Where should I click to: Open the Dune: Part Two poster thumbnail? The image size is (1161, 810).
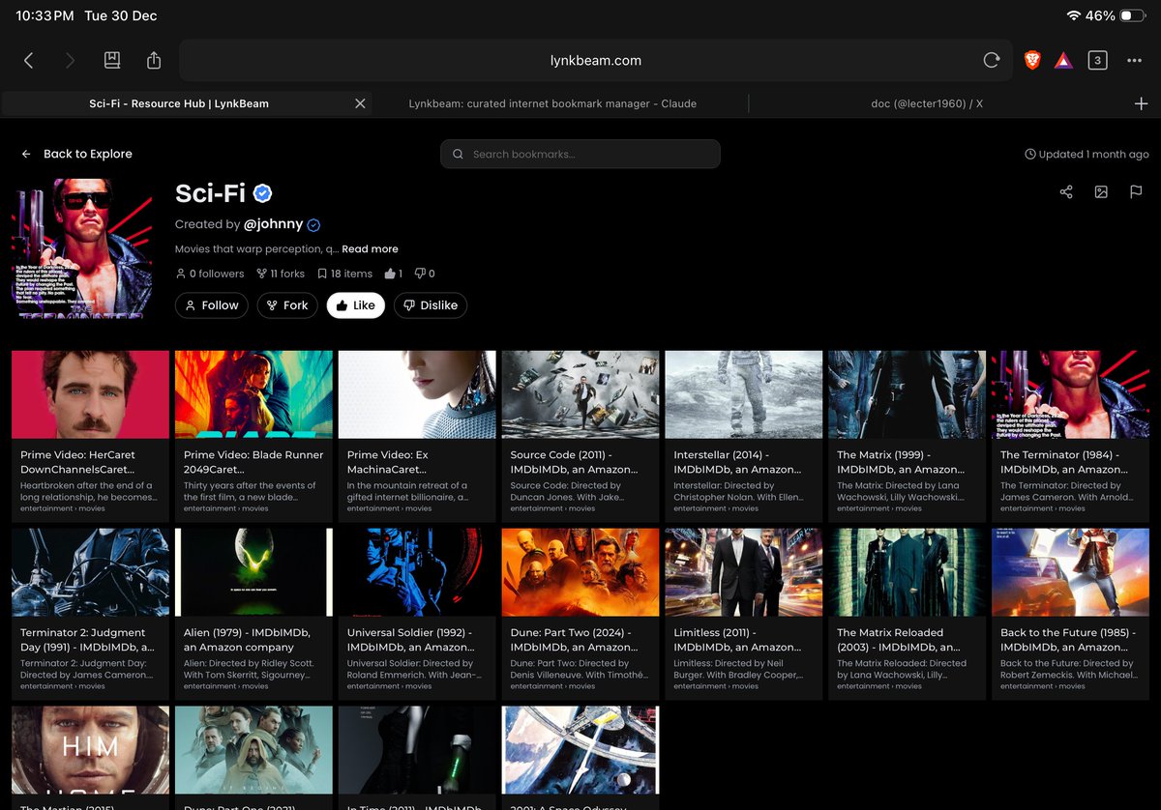pyautogui.click(x=580, y=572)
